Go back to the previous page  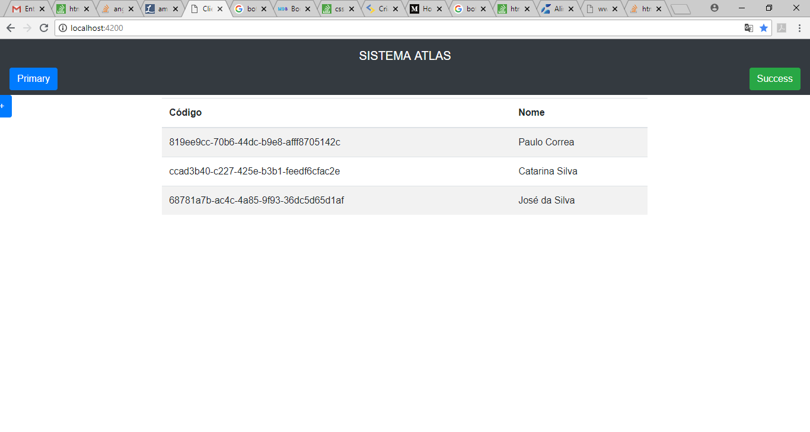10,28
